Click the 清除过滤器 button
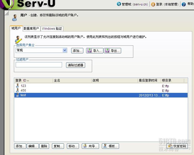 click(x=76, y=65)
